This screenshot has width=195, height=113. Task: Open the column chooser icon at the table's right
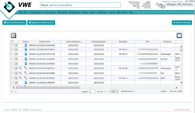click(x=179, y=35)
